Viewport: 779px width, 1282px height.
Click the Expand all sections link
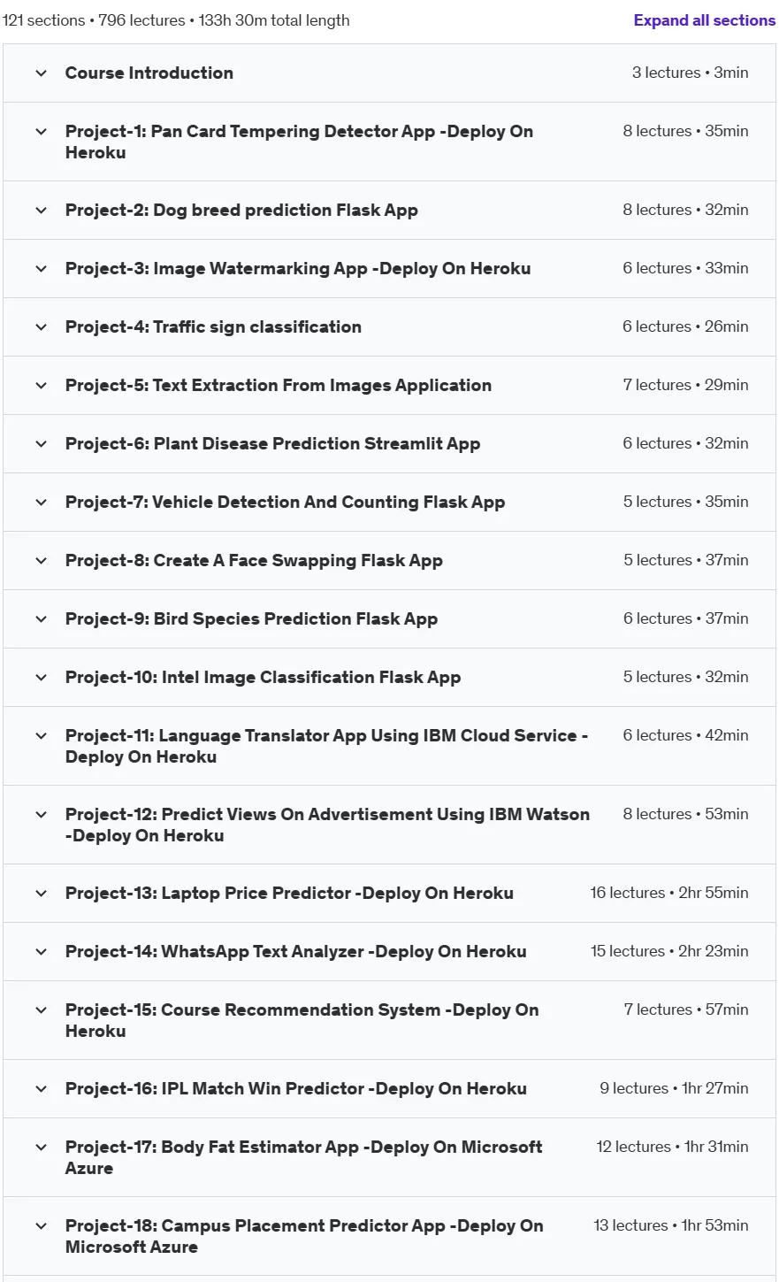click(x=704, y=20)
